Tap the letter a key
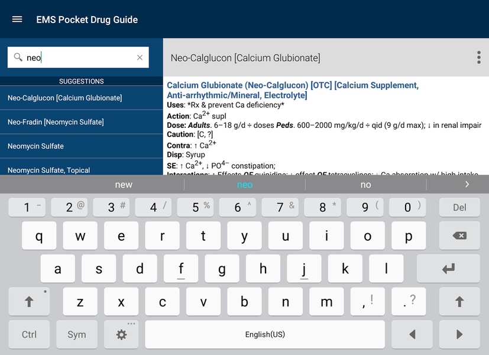The width and height of the screenshot is (489, 355). click(58, 269)
